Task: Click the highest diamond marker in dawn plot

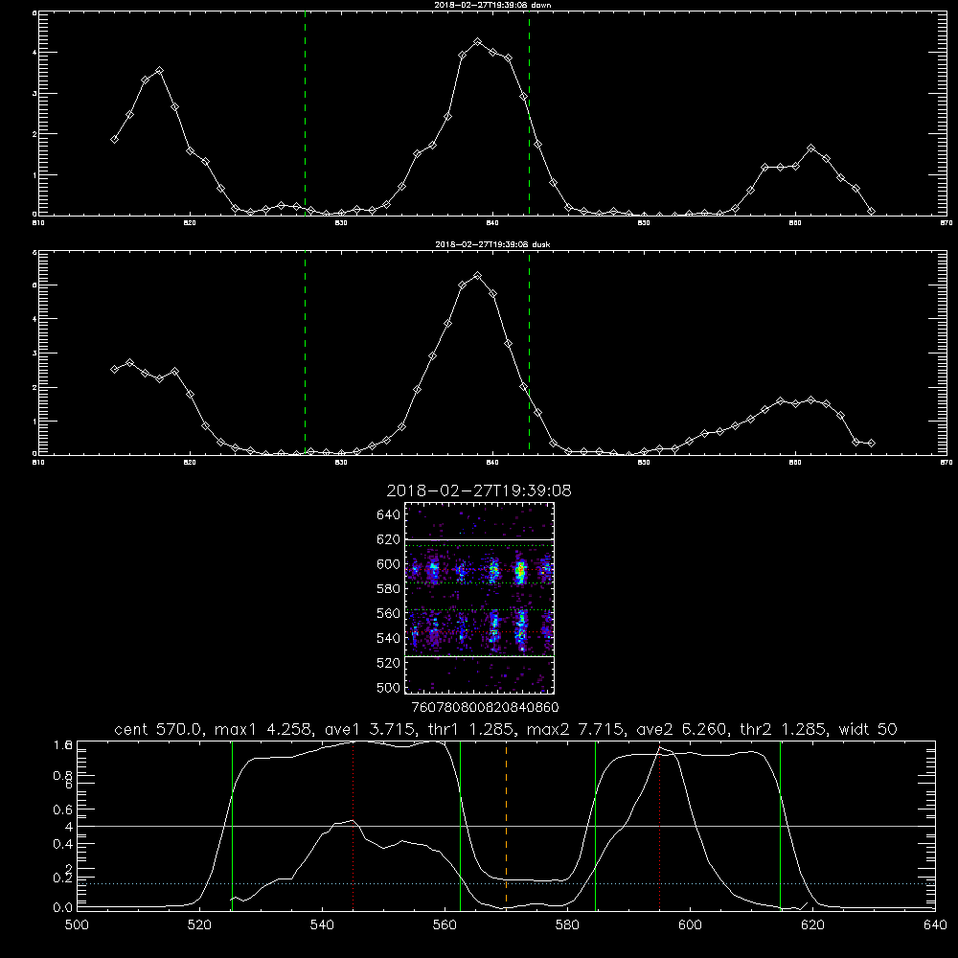Action: [478, 42]
